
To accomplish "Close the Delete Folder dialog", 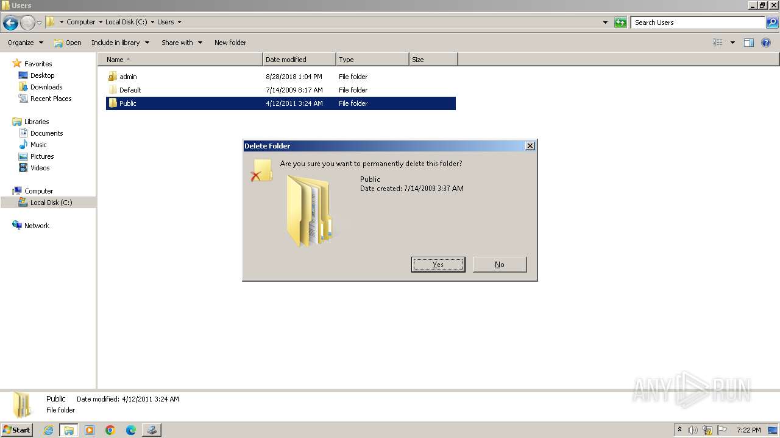I will pos(530,146).
